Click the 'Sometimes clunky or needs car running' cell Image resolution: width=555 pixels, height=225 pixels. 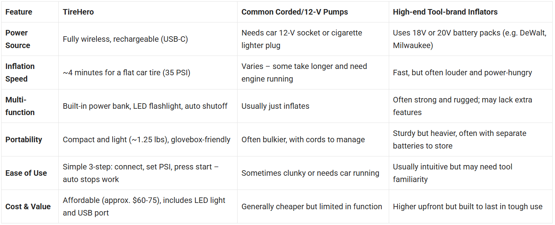click(310, 173)
